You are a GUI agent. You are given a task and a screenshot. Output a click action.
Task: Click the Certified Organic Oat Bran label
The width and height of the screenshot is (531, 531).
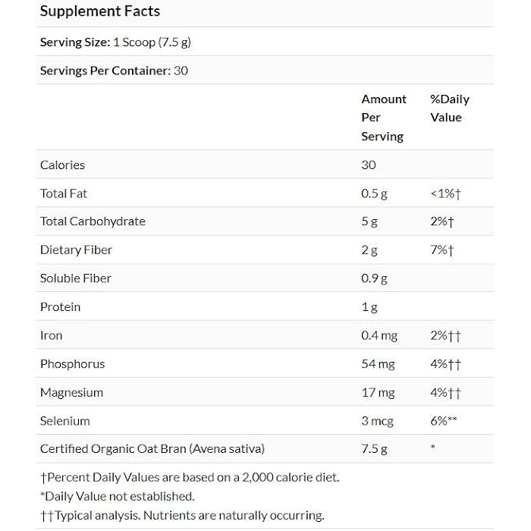[x=152, y=449]
